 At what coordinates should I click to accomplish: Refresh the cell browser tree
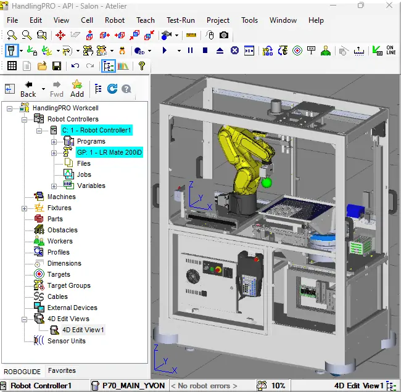click(112, 89)
